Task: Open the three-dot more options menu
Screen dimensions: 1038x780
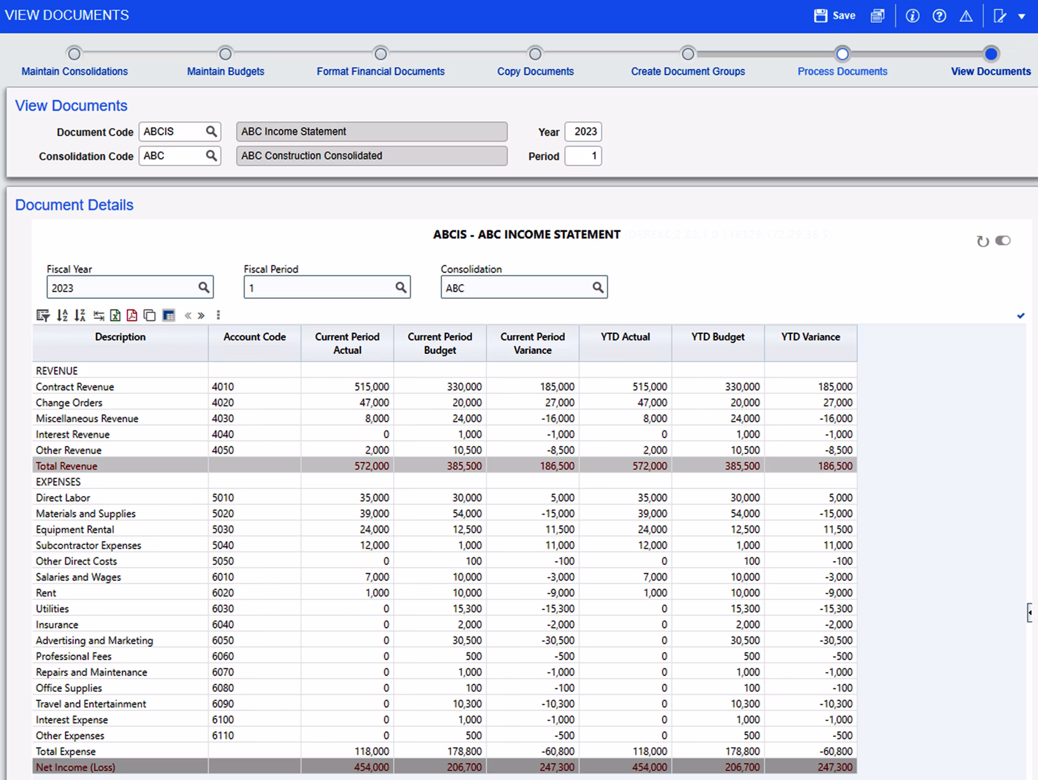Action: click(x=218, y=315)
